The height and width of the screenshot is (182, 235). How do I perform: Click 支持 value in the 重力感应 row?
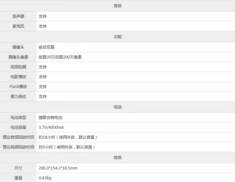pos(43,96)
